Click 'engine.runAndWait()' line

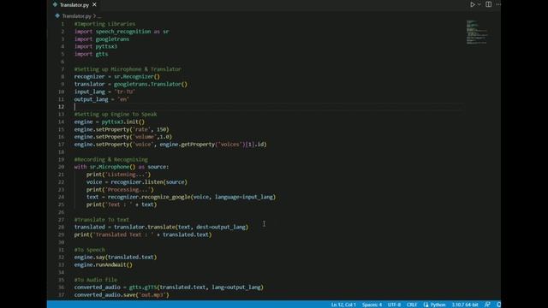pyautogui.click(x=103, y=264)
